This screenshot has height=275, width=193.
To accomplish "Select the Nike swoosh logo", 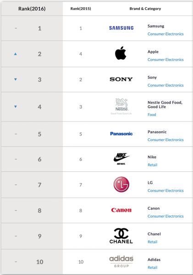I will point(121,159).
